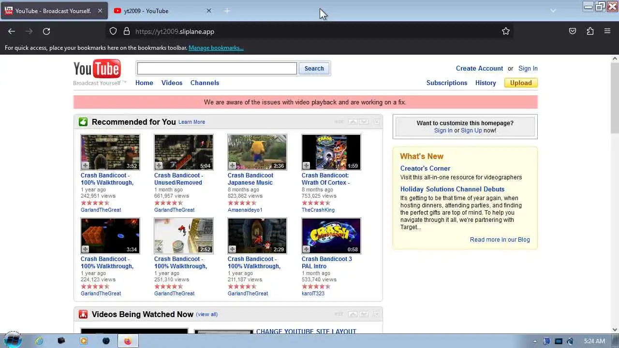619x348 pixels.
Task: Click the red Videos Being Watched Now icon
Action: point(83,314)
